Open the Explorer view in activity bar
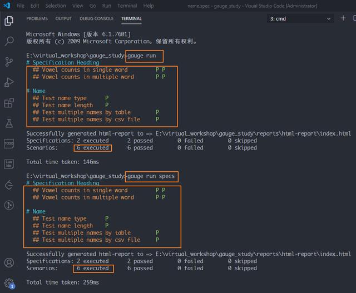 coord(9,21)
